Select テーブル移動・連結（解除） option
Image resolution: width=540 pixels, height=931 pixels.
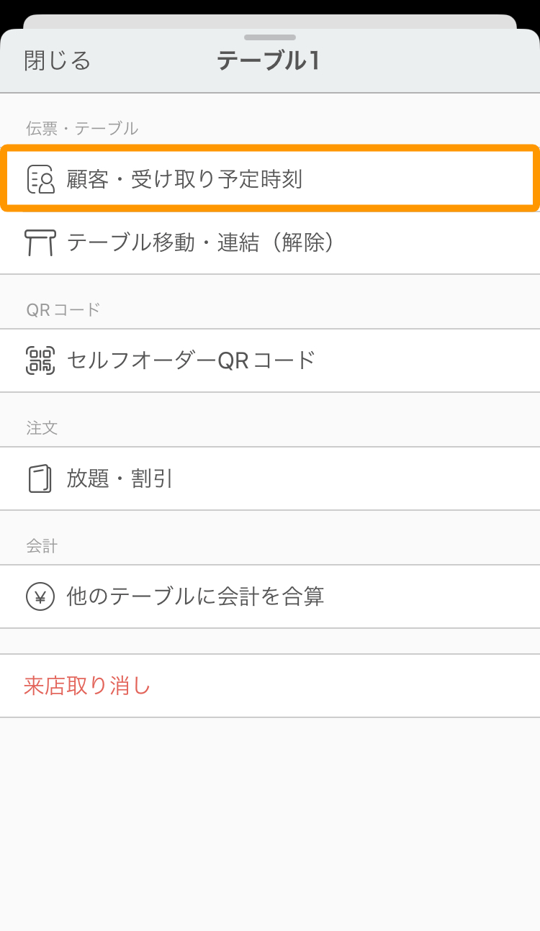(270, 242)
